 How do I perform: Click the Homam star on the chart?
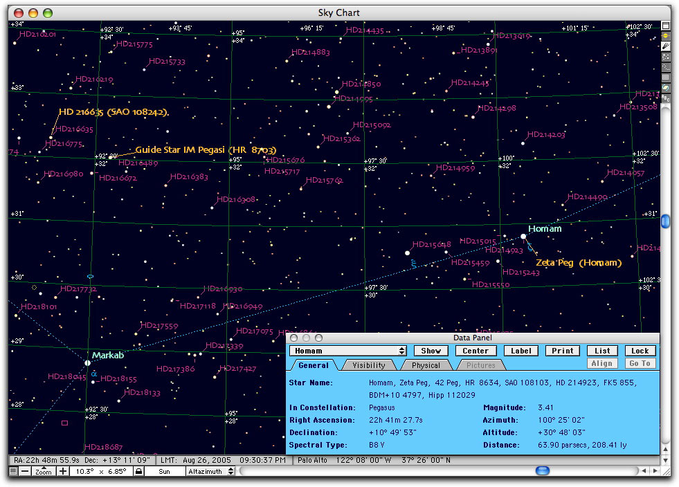coord(523,237)
